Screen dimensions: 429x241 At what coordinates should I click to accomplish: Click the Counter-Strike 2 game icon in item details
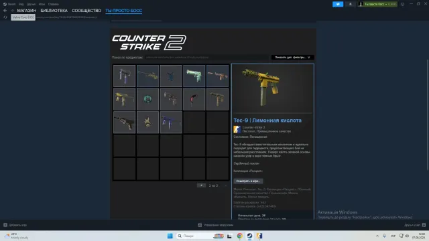[x=237, y=129]
